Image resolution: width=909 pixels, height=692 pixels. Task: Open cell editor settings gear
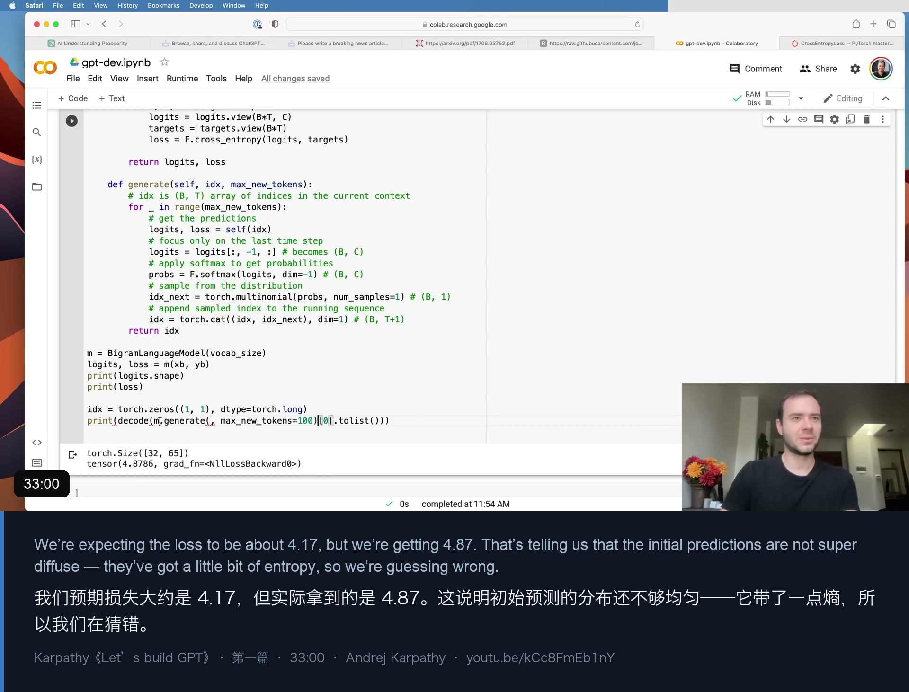point(835,119)
